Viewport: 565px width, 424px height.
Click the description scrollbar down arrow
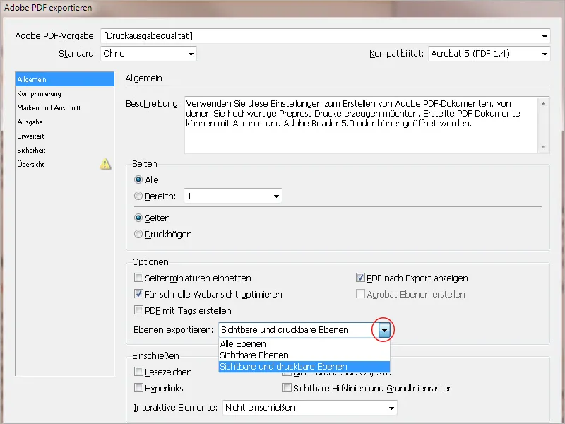click(543, 147)
